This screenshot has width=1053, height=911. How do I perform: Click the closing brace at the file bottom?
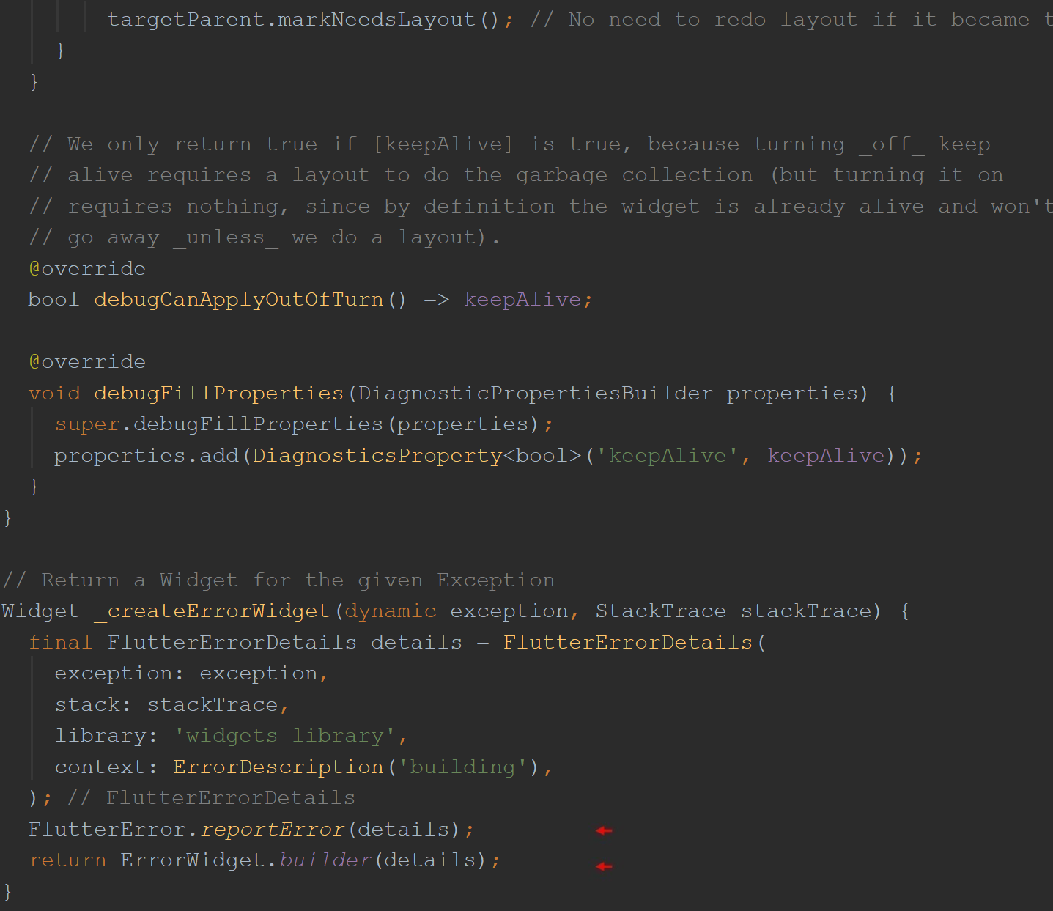click(6, 891)
